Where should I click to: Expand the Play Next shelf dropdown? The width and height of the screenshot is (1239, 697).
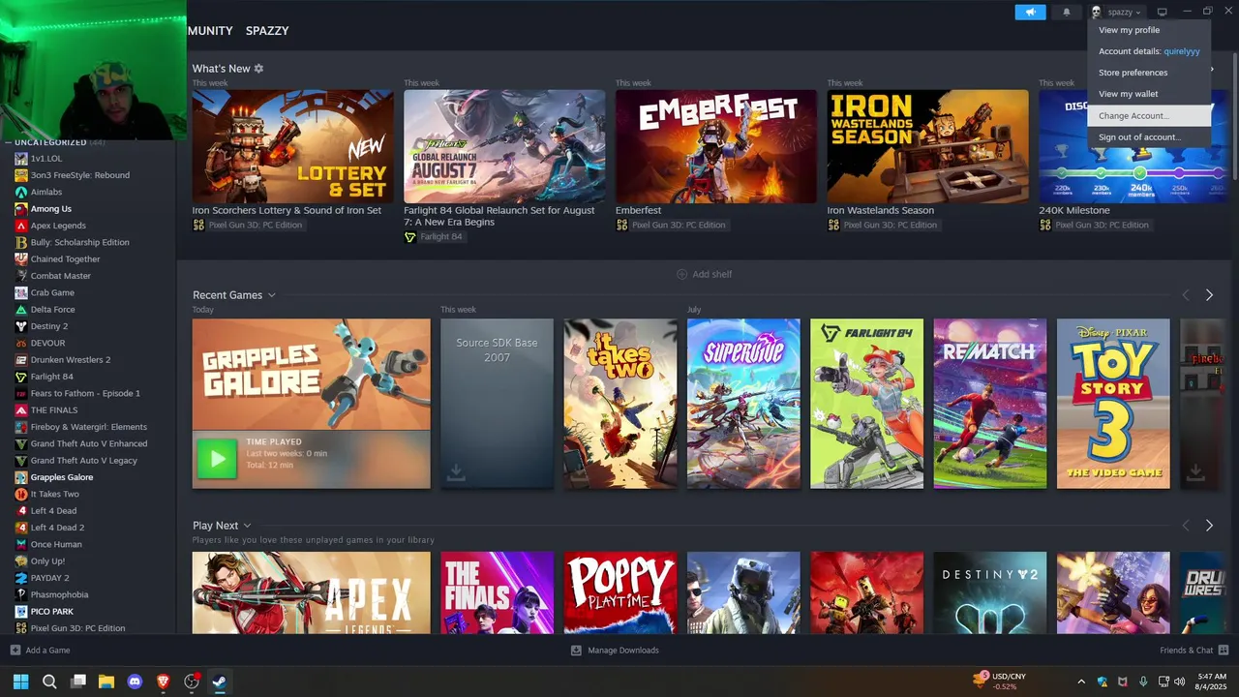pos(247,526)
